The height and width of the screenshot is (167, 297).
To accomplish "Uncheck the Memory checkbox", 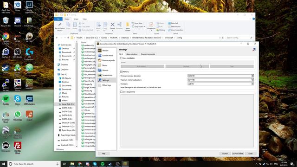I will [122, 72].
